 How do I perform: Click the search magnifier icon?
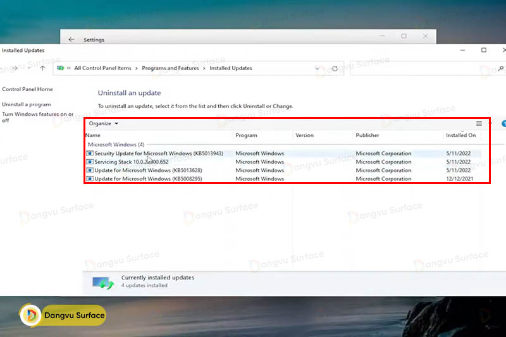pyautogui.click(x=501, y=68)
